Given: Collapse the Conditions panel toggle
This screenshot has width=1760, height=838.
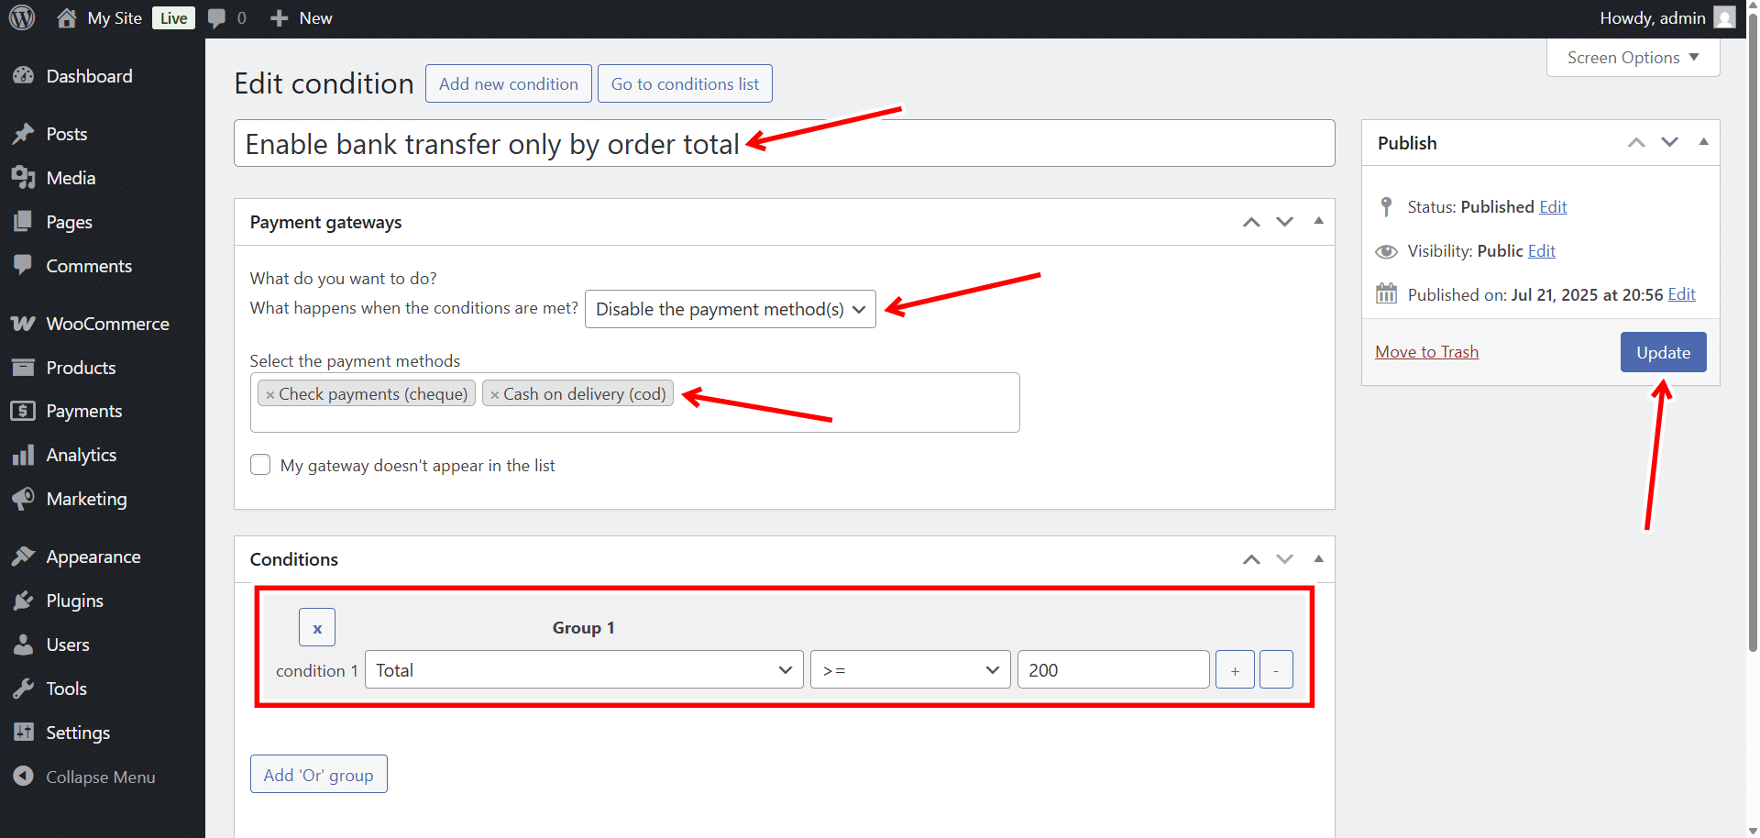Looking at the screenshot, I should pos(1318,558).
